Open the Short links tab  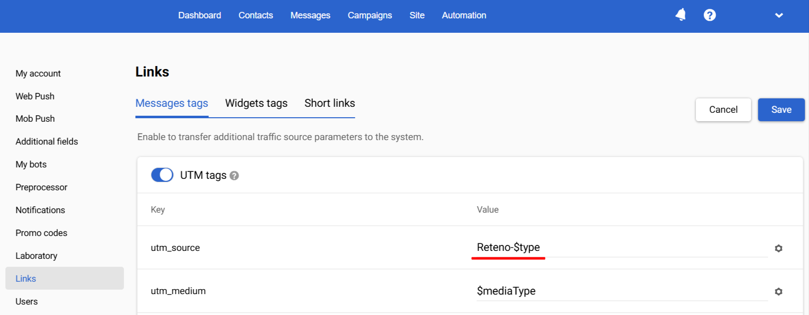(330, 103)
